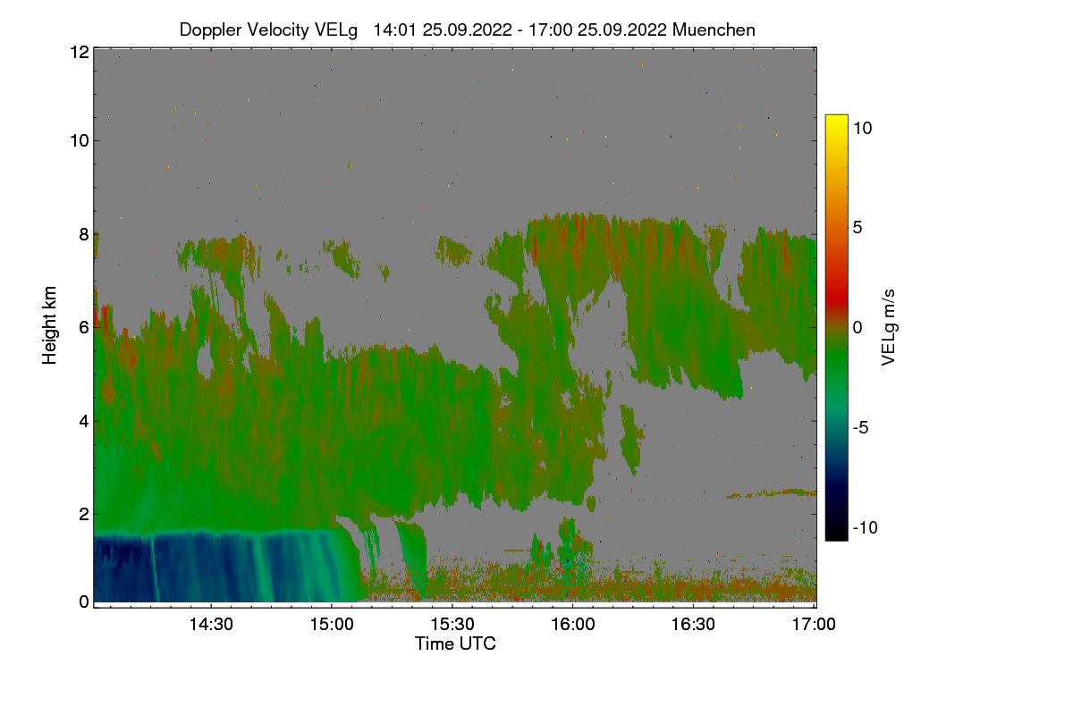
Task: Click the 15:00 time tick label
Action: [331, 624]
